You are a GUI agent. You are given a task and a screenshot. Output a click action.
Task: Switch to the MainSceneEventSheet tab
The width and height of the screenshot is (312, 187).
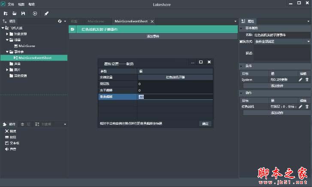coord(131,21)
